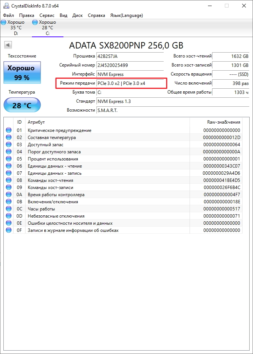Screen dimensions: 253x354
Task: Open the Файл menu
Action: point(8,15)
